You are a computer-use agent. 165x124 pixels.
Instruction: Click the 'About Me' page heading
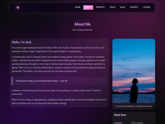tap(82, 24)
